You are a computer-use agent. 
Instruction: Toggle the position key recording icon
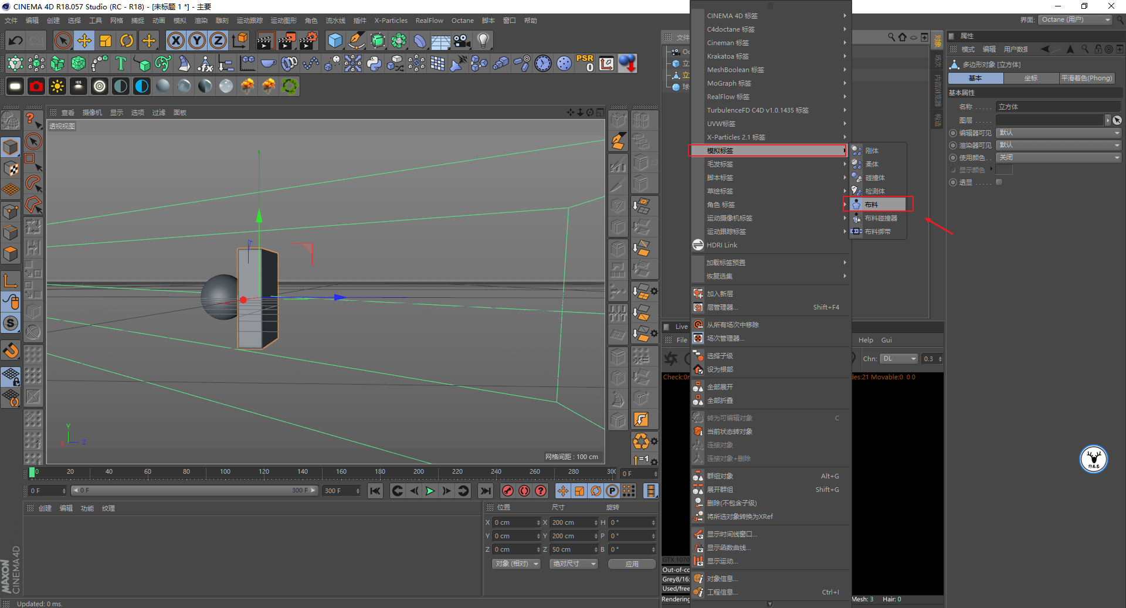(563, 491)
